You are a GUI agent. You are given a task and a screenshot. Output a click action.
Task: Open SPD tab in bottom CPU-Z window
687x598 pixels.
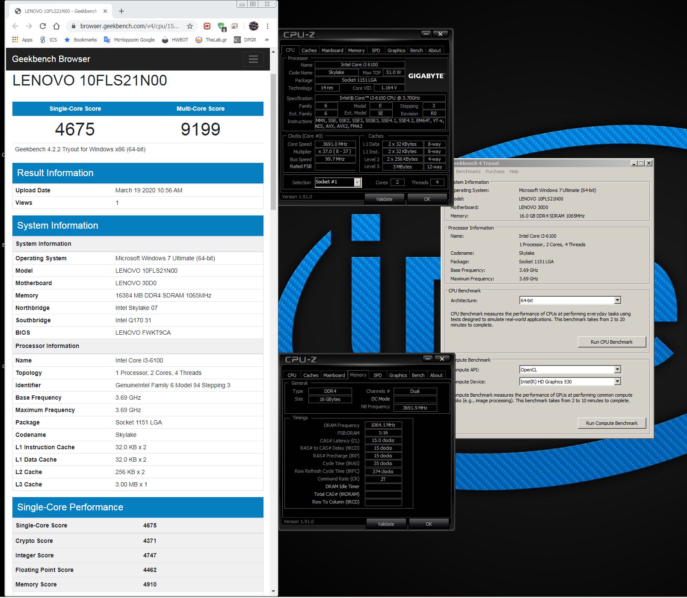pyautogui.click(x=378, y=375)
